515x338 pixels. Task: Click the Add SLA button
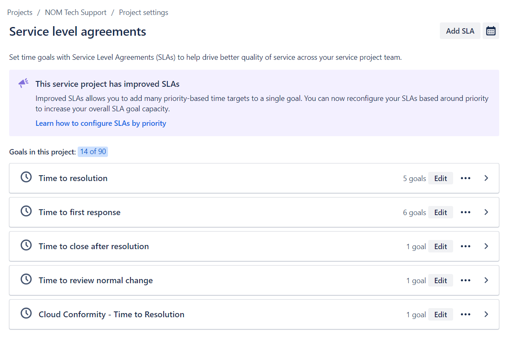coord(460,31)
